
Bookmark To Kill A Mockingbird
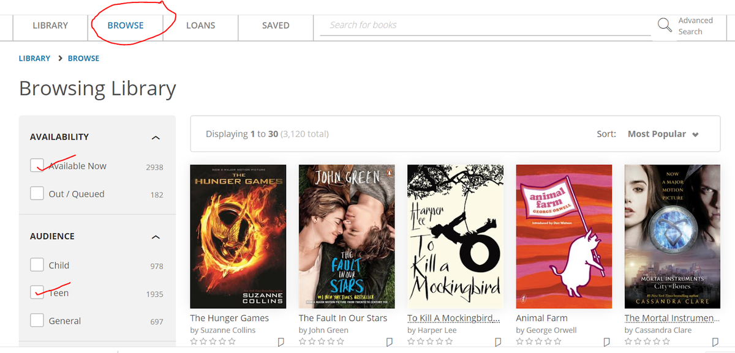point(498,342)
